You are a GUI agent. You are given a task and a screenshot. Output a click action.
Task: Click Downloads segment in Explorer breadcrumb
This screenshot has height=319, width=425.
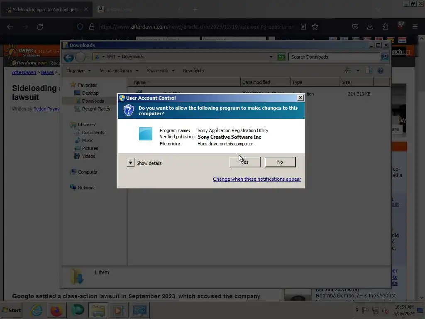[x=133, y=56]
